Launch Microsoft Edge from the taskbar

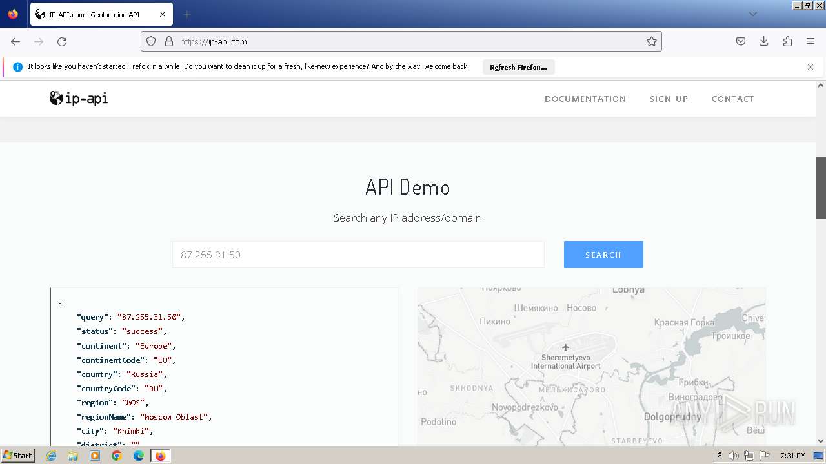pyautogui.click(x=139, y=456)
